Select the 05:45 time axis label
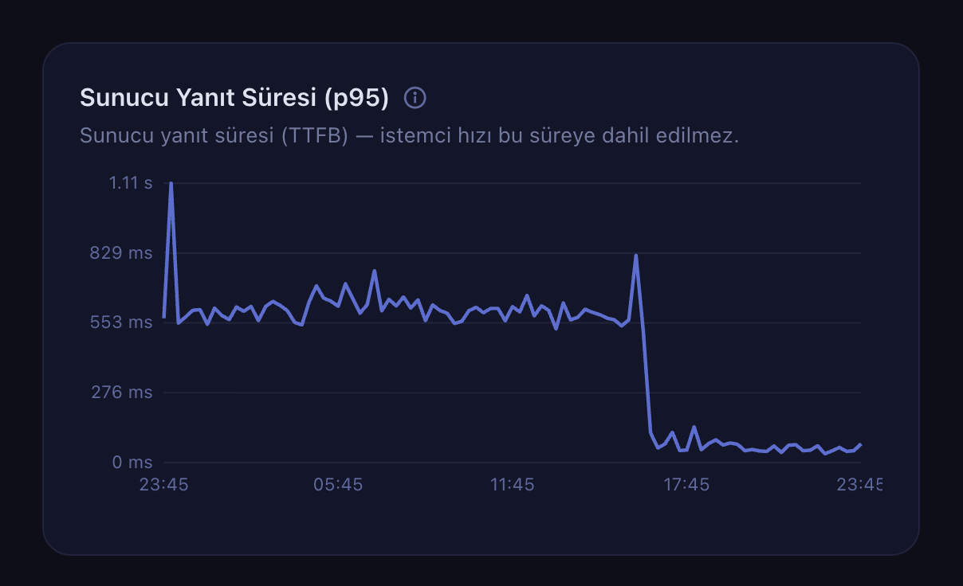Viewport: 963px width, 586px height. pyautogui.click(x=338, y=484)
